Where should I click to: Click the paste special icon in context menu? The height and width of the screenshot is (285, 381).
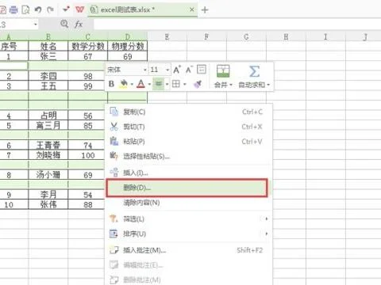click(114, 156)
